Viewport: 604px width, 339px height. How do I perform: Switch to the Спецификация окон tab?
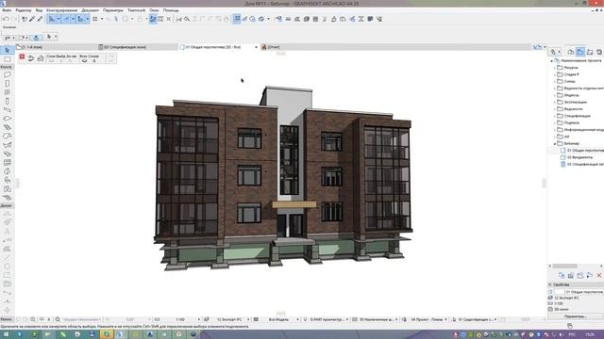138,47
